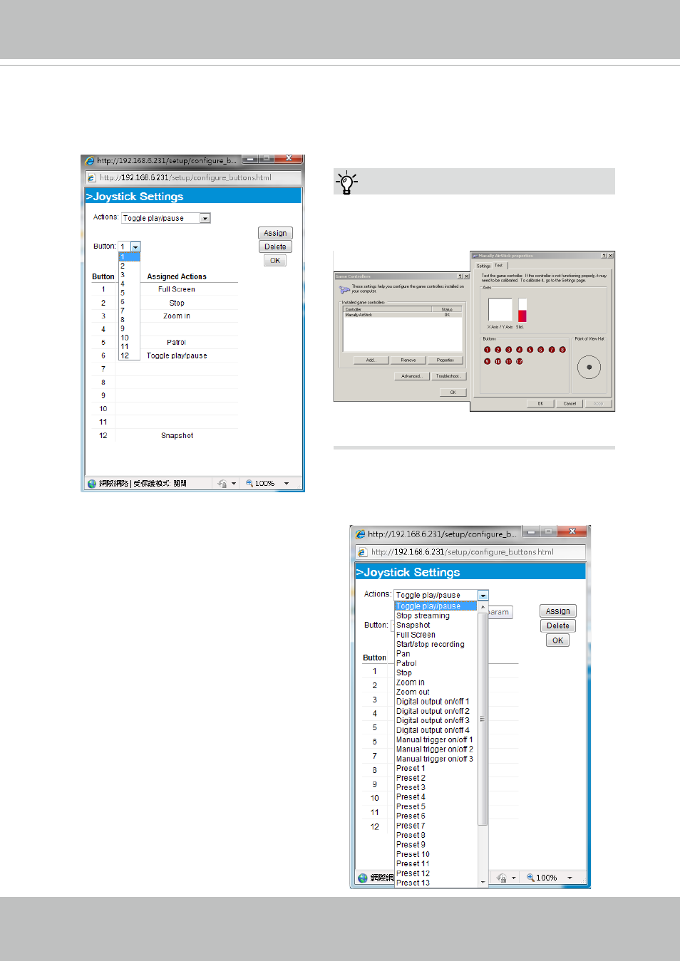The height and width of the screenshot is (961, 680).
Task: Click the Properties button in Game Controllers
Action: coord(445,360)
